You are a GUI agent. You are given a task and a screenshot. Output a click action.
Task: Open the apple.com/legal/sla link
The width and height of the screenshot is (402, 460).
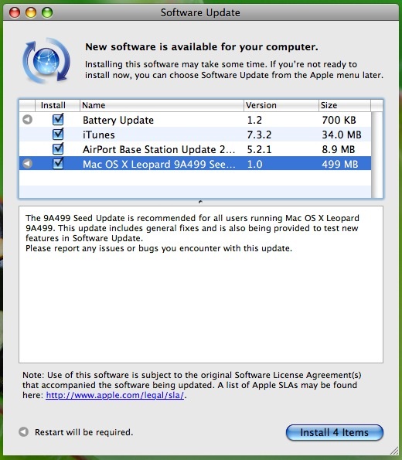[x=115, y=395]
